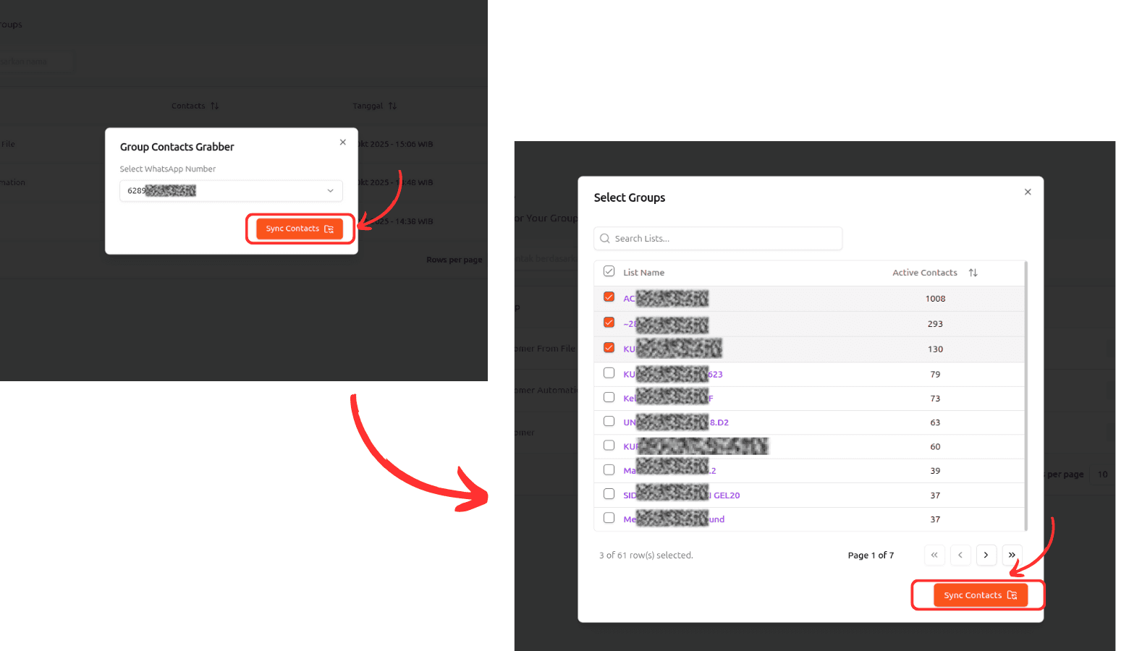Open the Select WhatsApp Number dropdown
1129x651 pixels.
point(231,191)
